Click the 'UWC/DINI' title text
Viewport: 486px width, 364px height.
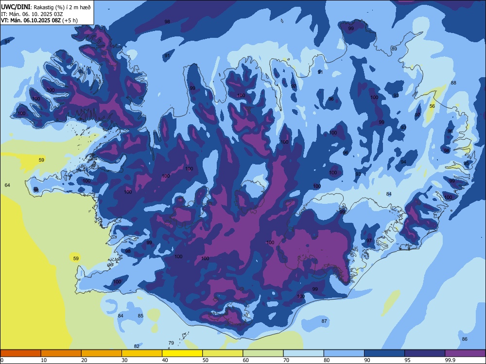(16, 7)
